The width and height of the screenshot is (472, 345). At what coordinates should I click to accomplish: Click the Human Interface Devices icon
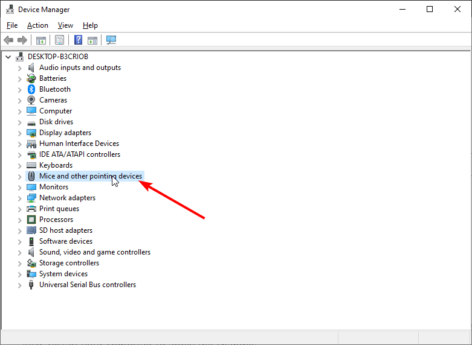(31, 144)
